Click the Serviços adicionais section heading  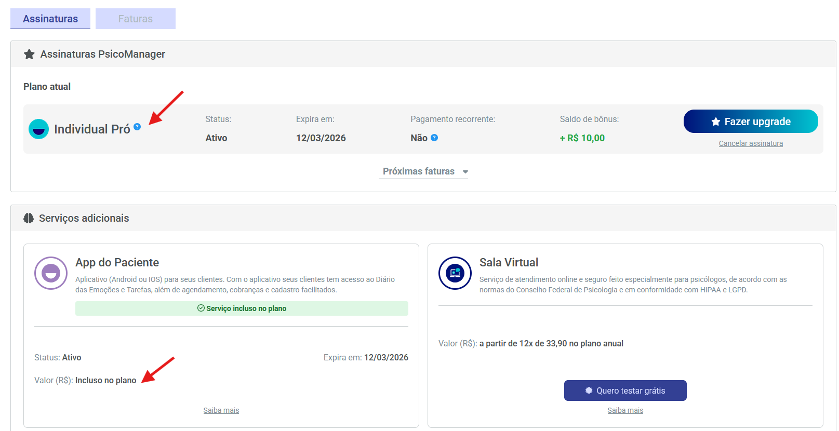click(x=84, y=219)
